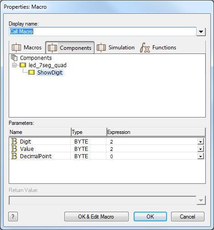Click the Digit parameter byte icon
214x230 pixels.
14,141
